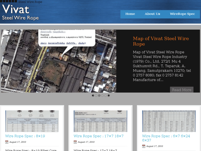This screenshot has width=201, height=151.
Task: Click calendar icon under 8×19 post
Action: [x=7, y=142]
